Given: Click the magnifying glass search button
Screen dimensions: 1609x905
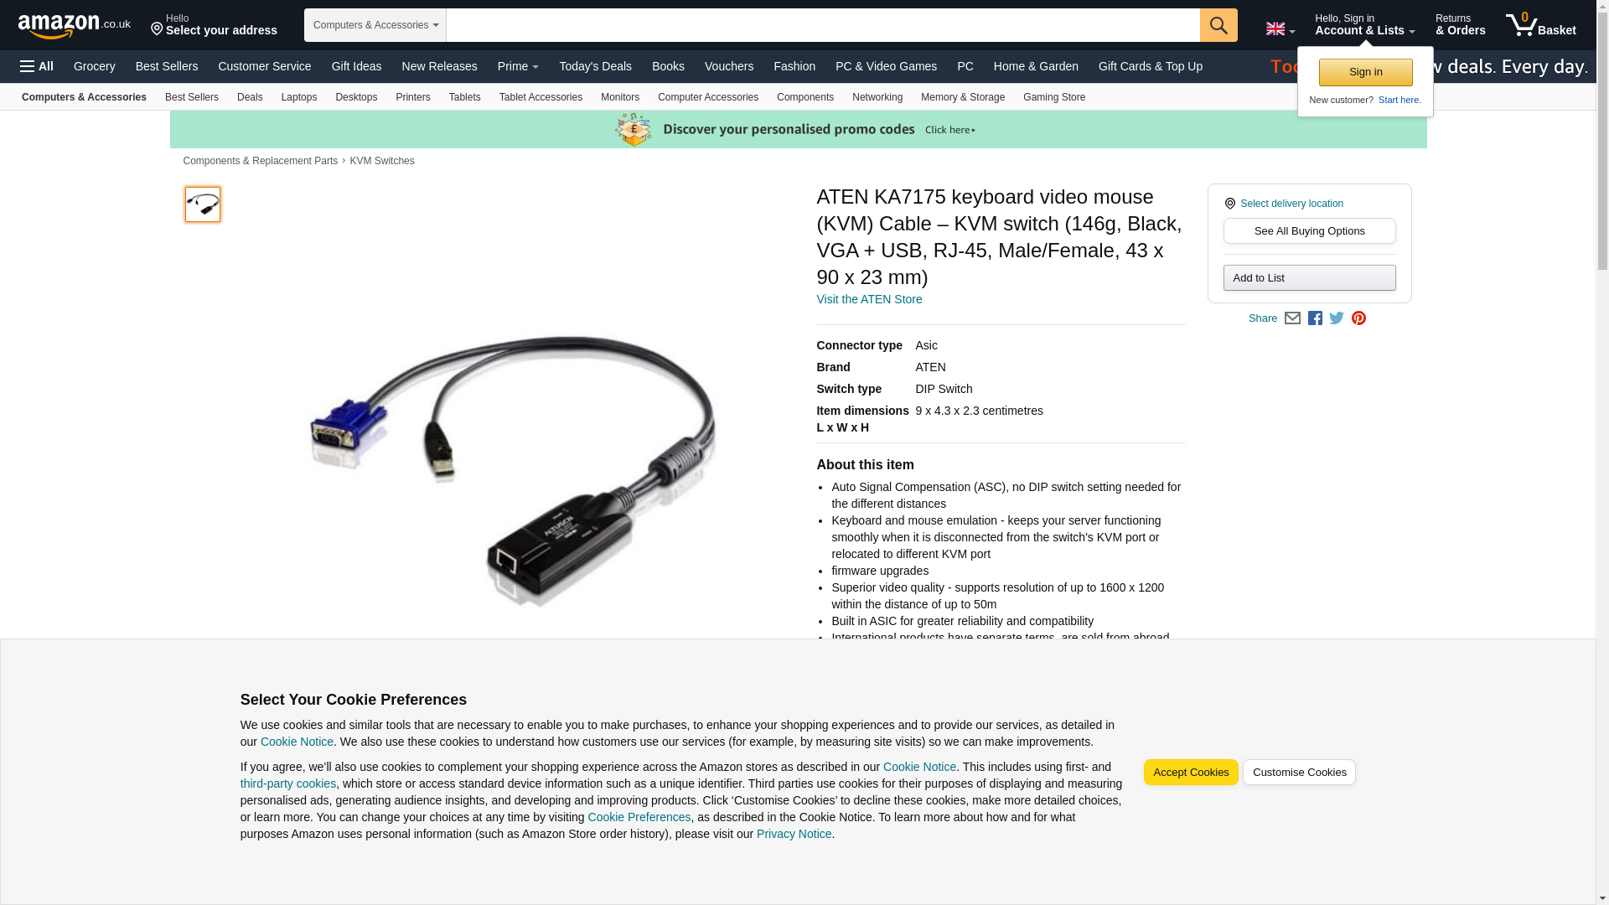Looking at the screenshot, I should coord(1218,25).
